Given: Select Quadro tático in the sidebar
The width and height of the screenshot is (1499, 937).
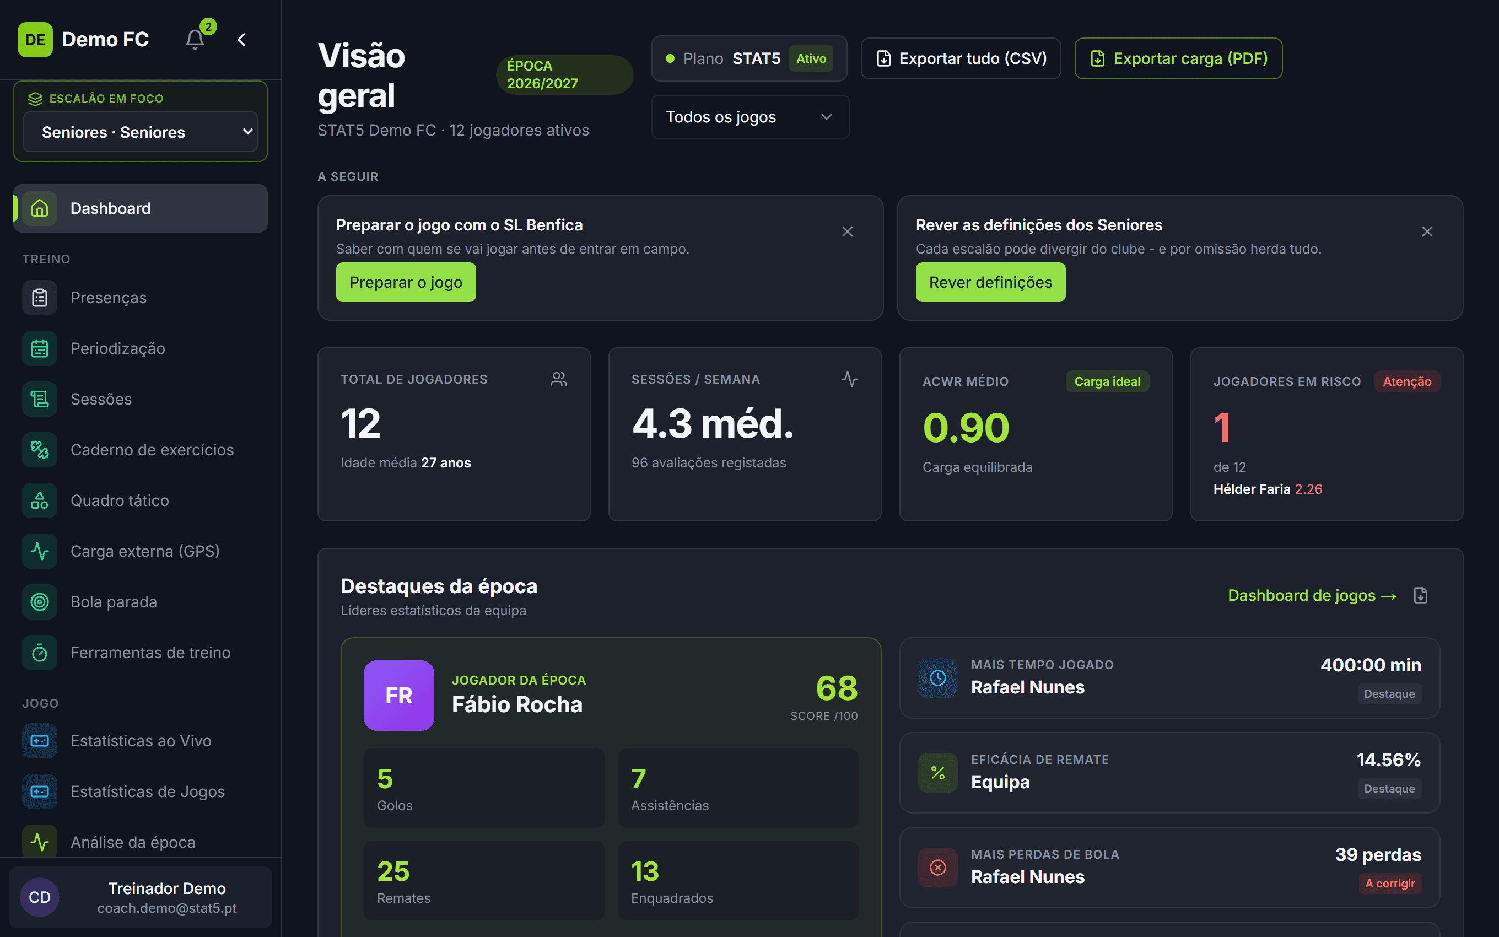Looking at the screenshot, I should pos(141,500).
